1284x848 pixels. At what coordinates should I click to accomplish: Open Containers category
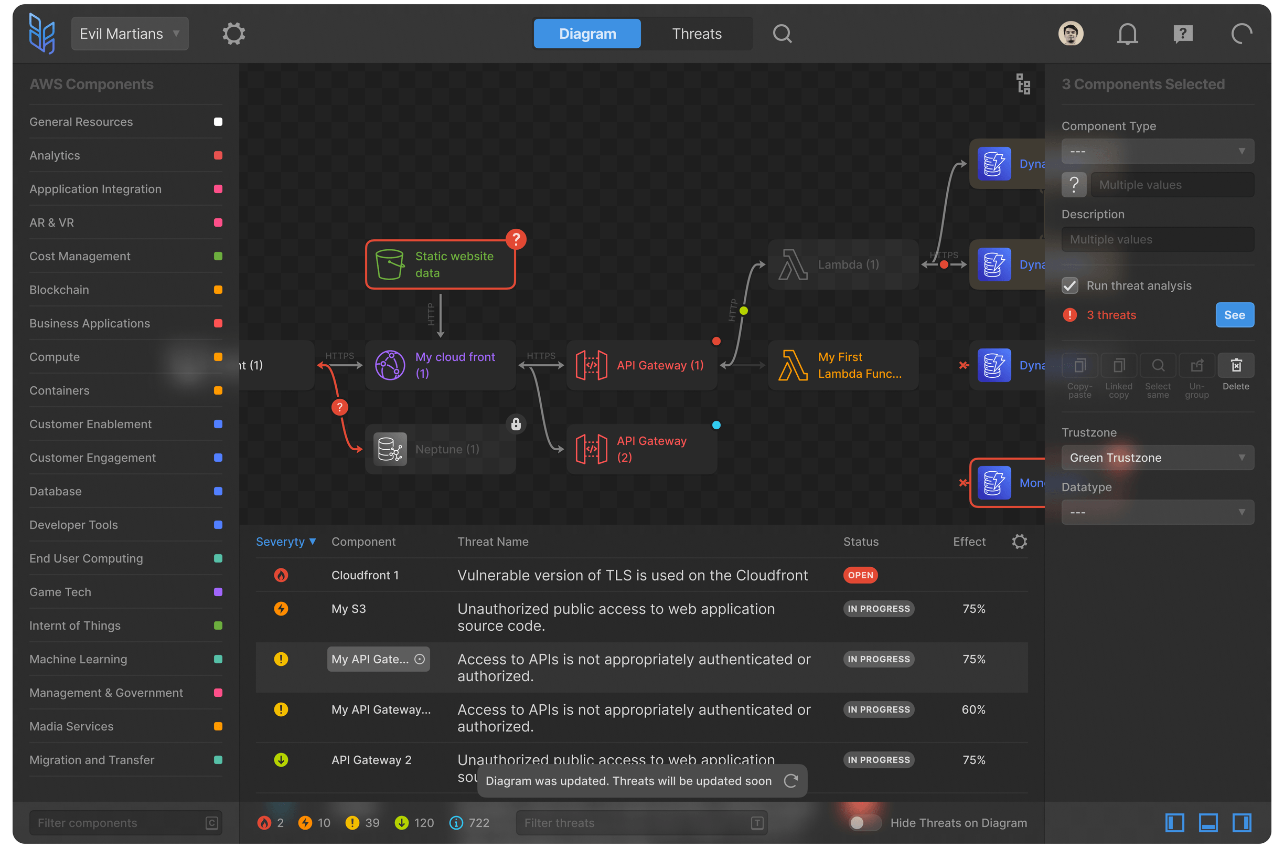click(126, 390)
